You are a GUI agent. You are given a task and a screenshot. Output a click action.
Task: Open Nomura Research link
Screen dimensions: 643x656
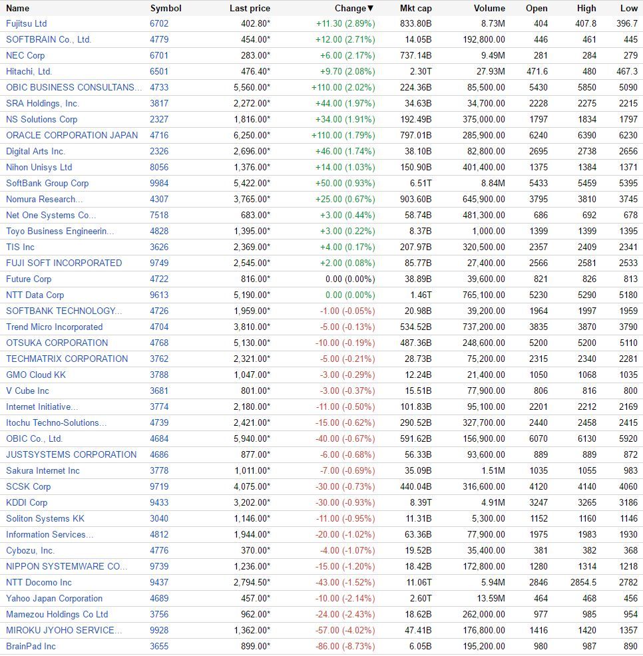coord(45,199)
